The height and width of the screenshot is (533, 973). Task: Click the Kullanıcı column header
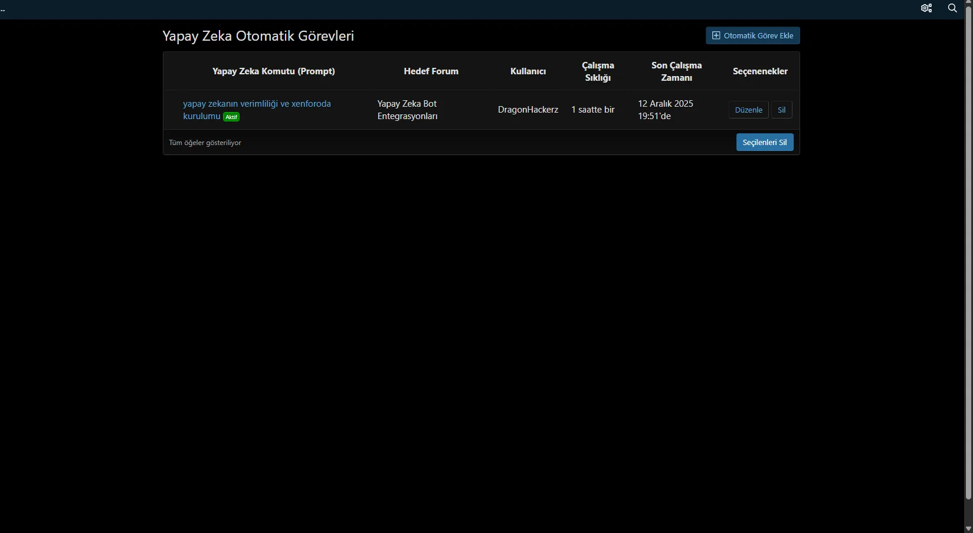[528, 71]
